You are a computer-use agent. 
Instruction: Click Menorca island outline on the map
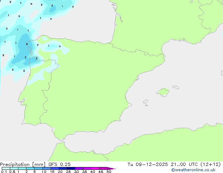pos(176,87)
